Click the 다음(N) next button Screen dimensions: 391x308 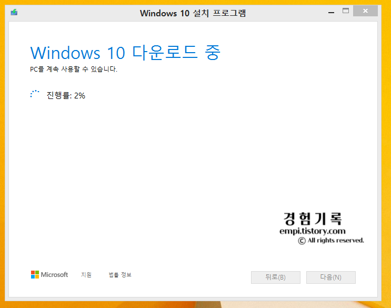click(x=331, y=277)
